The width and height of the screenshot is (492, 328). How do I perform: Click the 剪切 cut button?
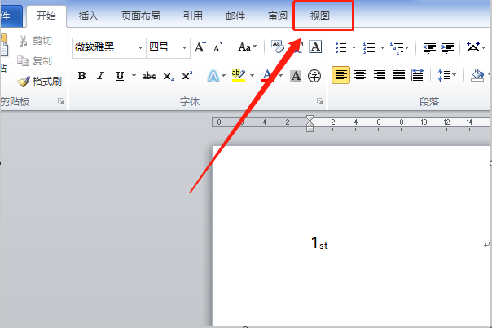(35, 41)
